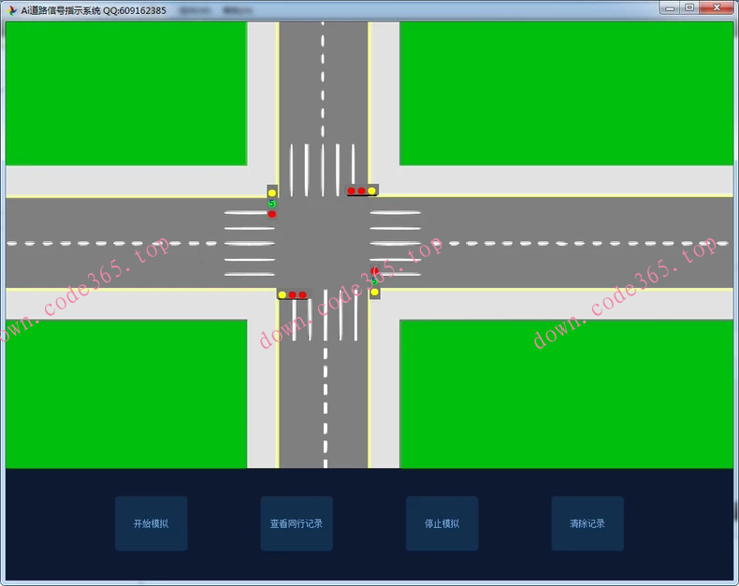This screenshot has height=586, width=739.
Task: Click yellow light on top horizontal traffic signal
Action: [x=371, y=191]
